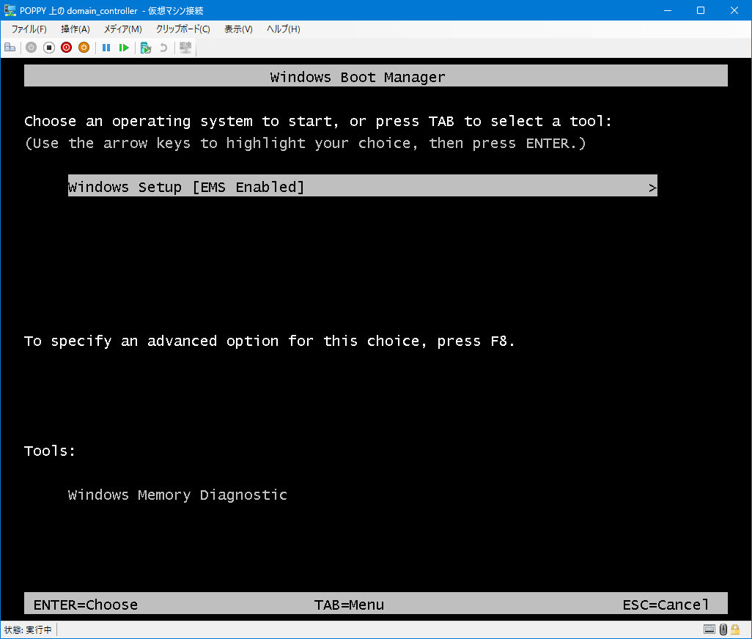
Task: Click the Tools: heading text
Action: pos(50,451)
